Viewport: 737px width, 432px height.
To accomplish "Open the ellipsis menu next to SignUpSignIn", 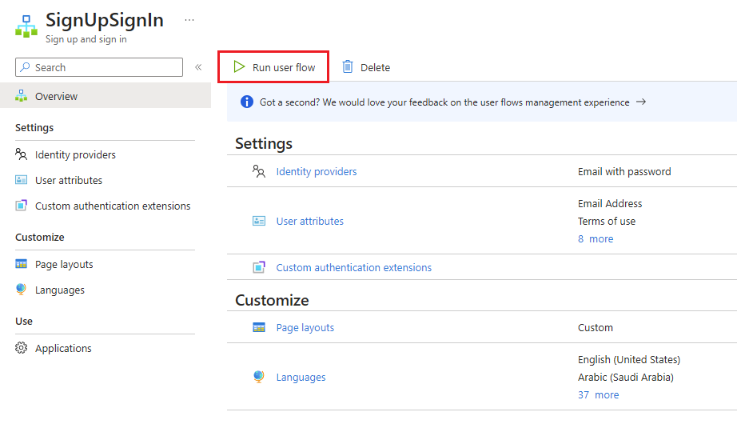I will [x=189, y=20].
